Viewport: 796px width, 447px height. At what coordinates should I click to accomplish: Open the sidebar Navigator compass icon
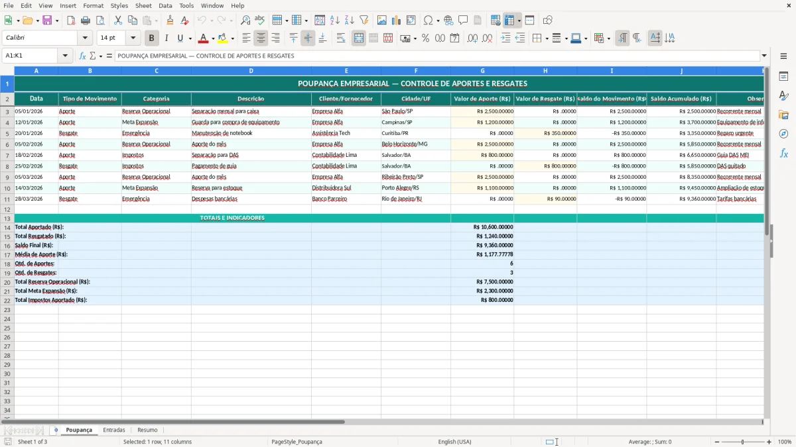coord(783,134)
